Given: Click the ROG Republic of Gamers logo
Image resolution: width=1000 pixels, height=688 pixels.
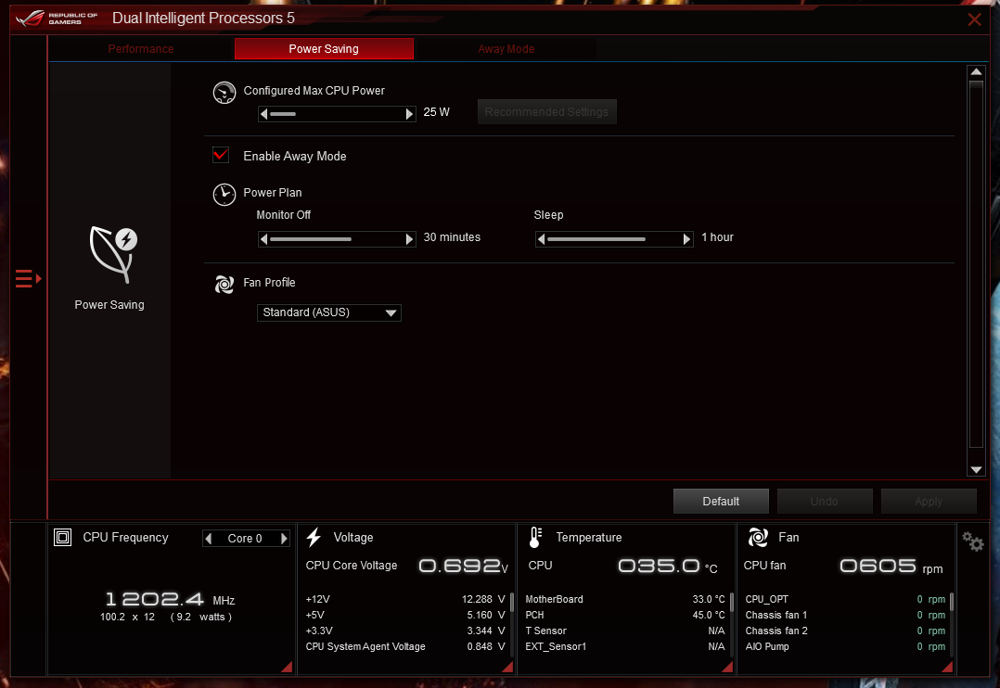Looking at the screenshot, I should pos(57,19).
